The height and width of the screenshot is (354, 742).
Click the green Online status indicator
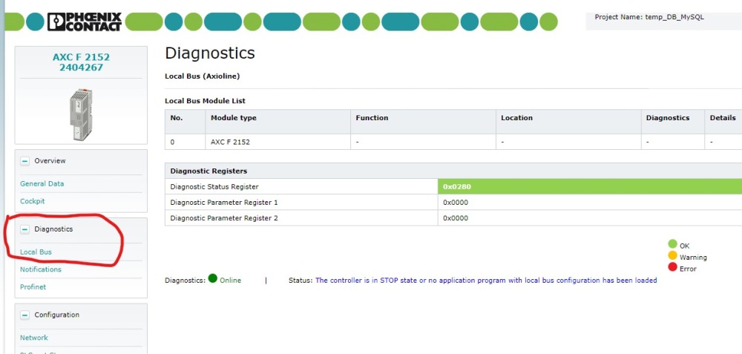point(213,280)
